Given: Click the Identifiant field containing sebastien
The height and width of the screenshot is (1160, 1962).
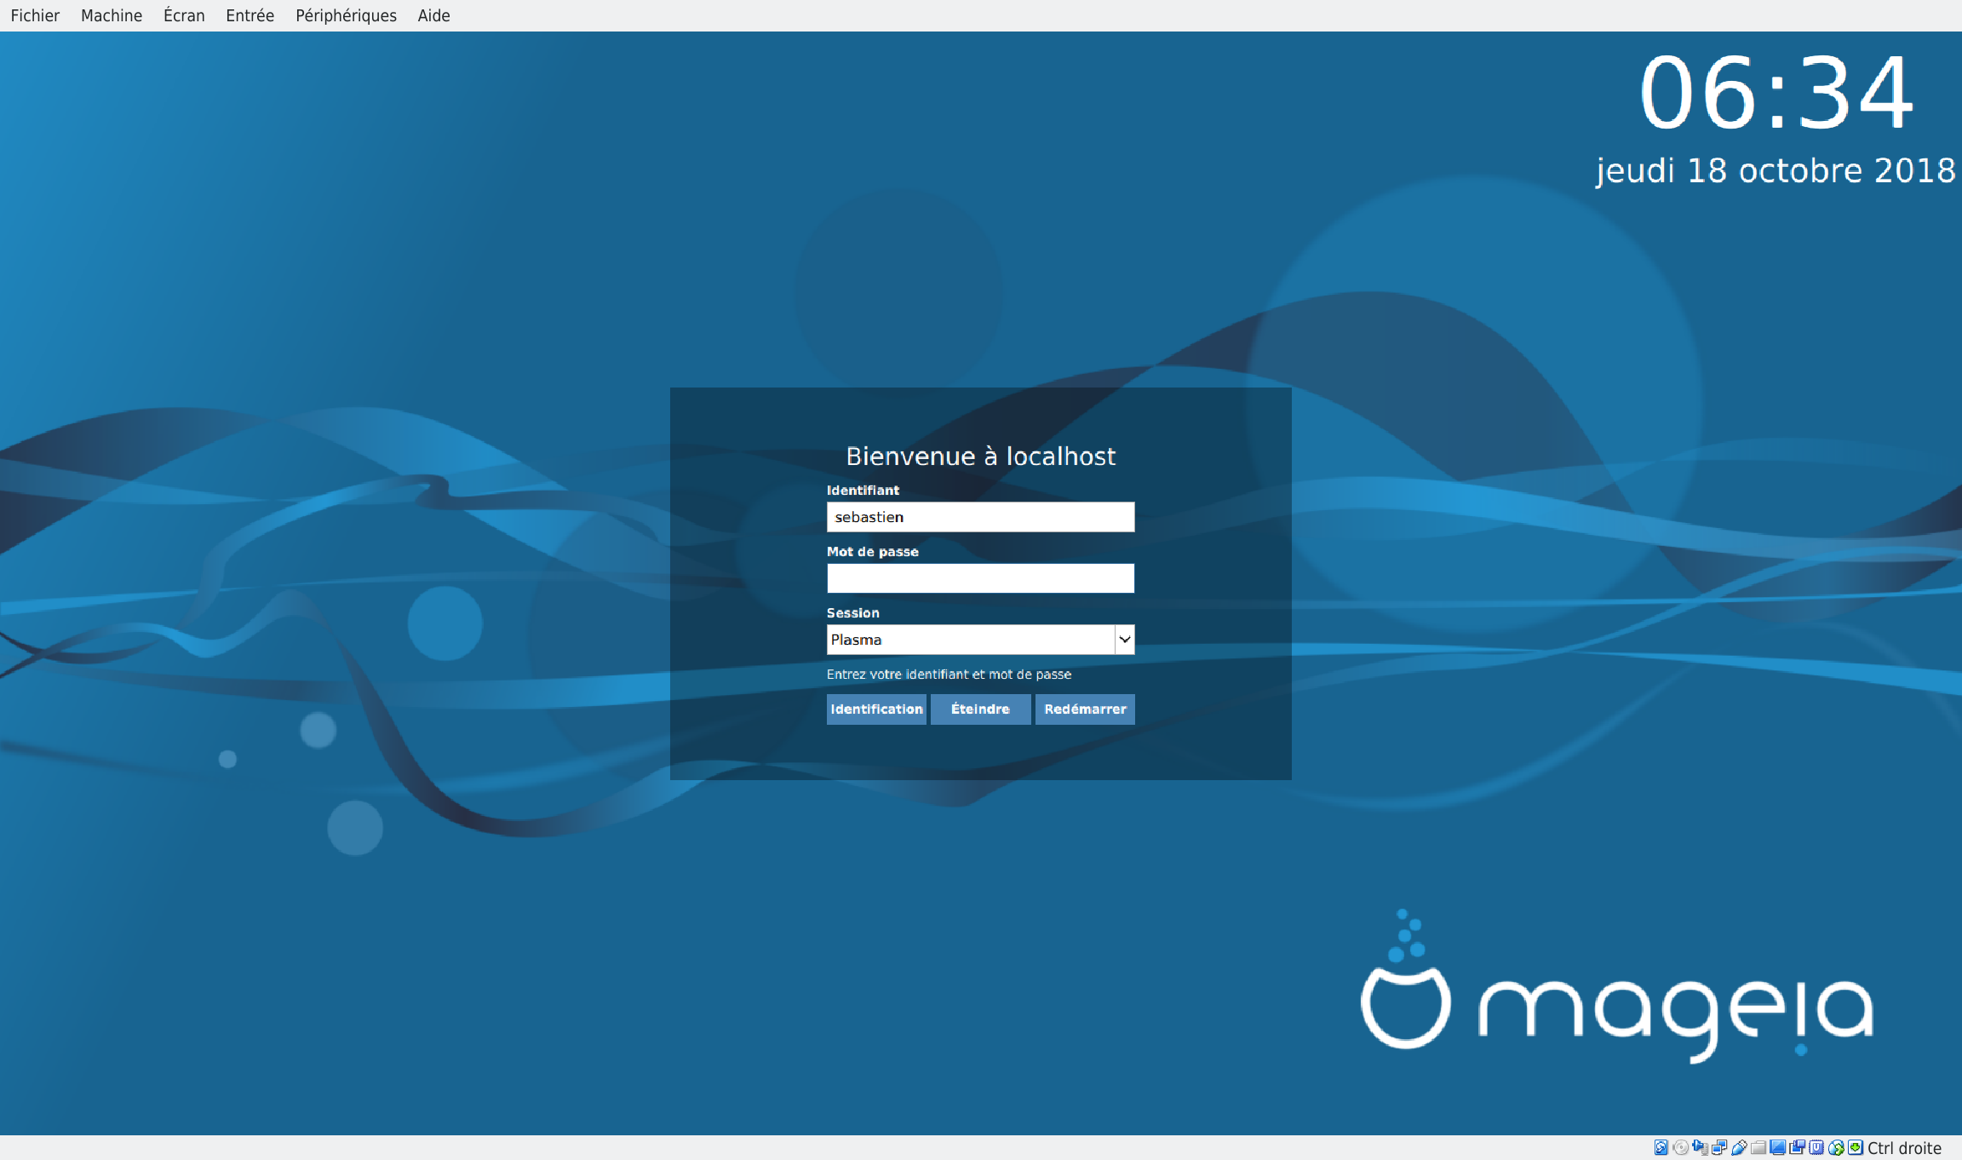Looking at the screenshot, I should coord(980,517).
